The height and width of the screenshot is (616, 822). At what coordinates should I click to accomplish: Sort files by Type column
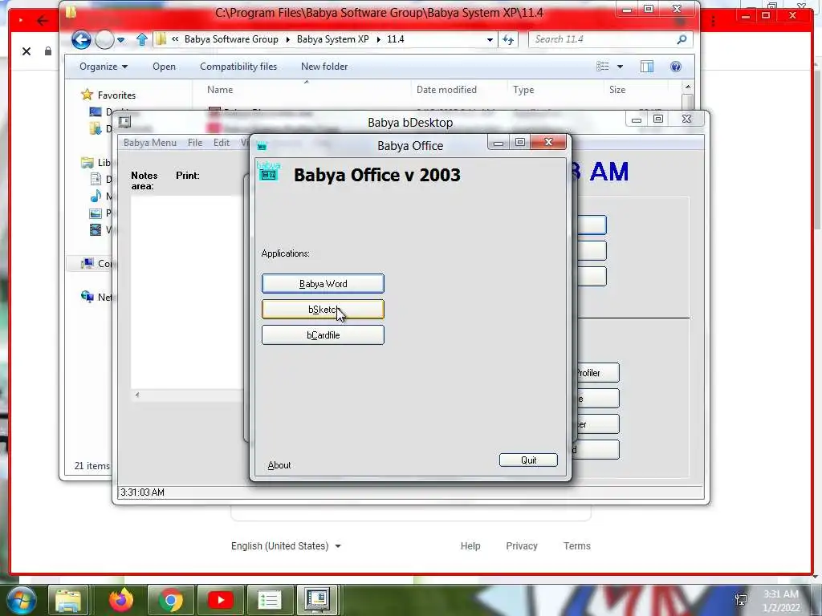(523, 90)
